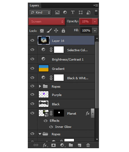129x152 pixels.
Task: Click the Black & White adjustment icon
Action: (x=43, y=77)
